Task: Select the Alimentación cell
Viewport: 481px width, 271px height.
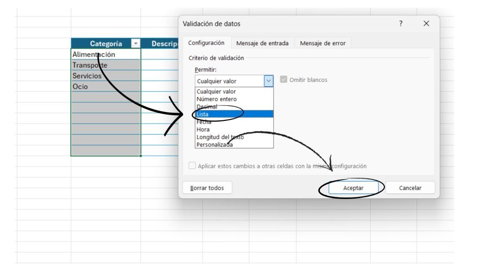Action: [106, 55]
